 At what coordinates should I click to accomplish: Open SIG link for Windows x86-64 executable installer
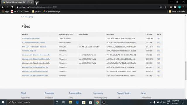(159, 59)
